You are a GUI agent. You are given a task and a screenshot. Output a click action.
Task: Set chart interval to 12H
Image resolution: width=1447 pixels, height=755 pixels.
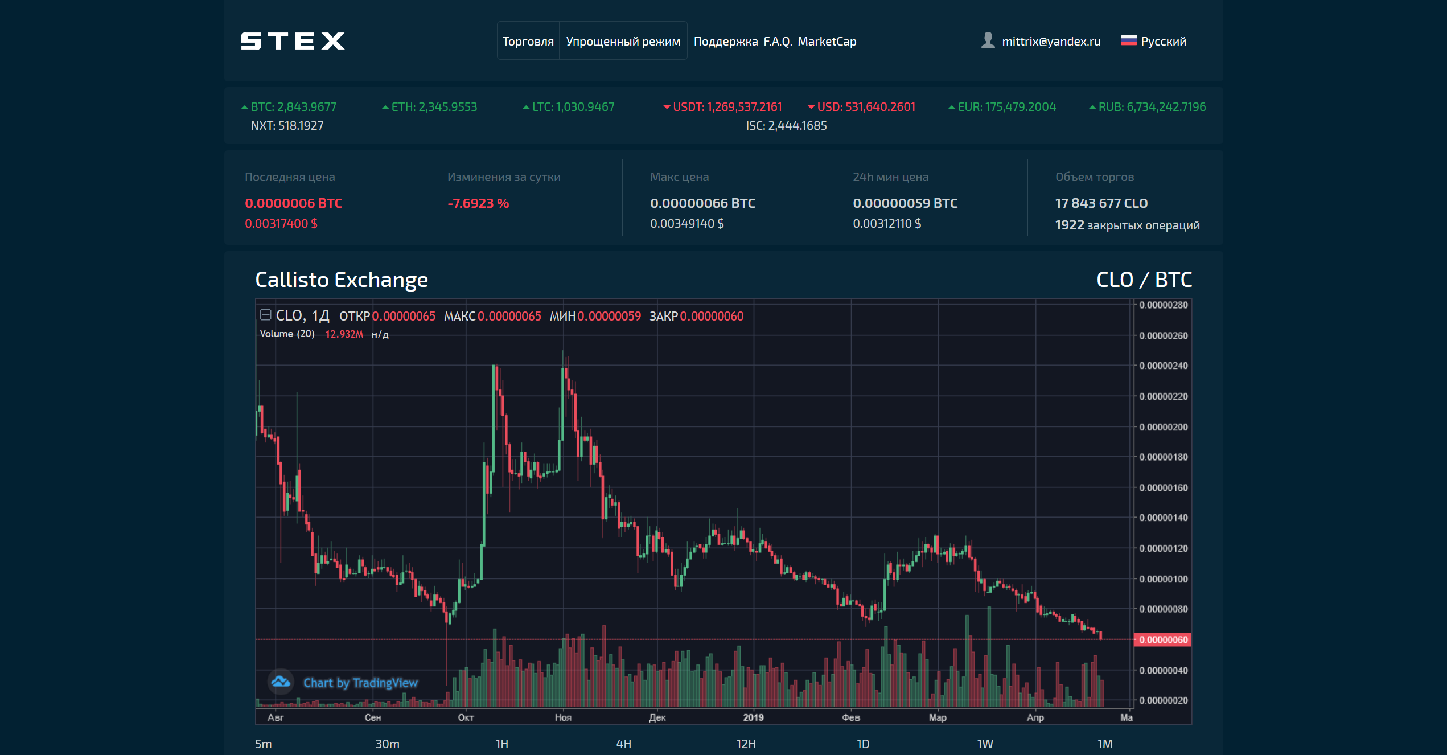(x=746, y=744)
